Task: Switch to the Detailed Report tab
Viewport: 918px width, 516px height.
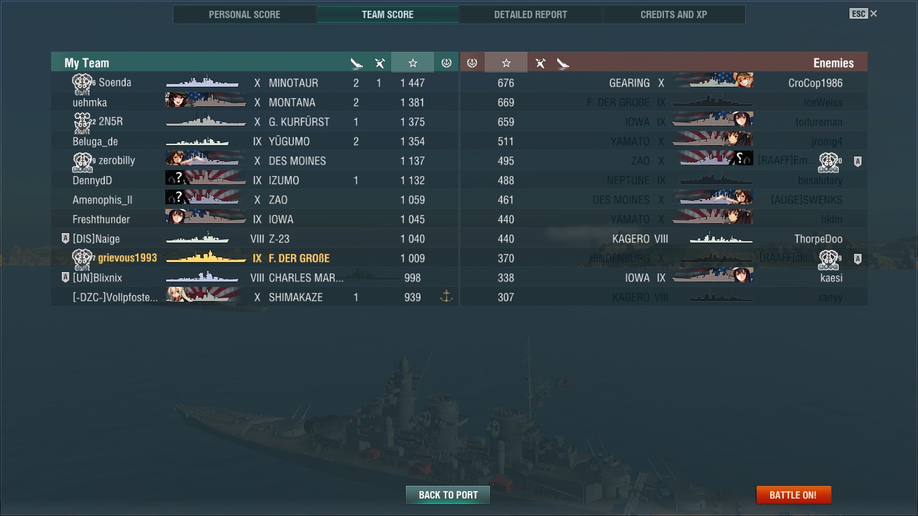Action: (530, 14)
